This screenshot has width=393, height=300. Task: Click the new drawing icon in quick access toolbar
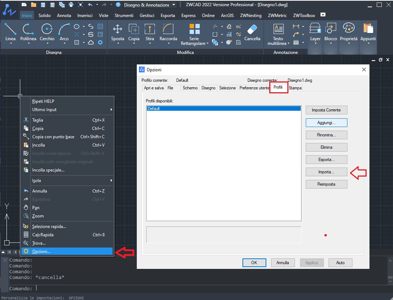click(x=24, y=4)
